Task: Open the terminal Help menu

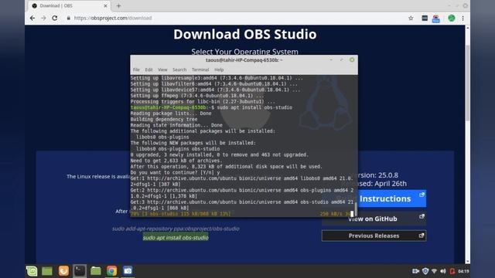Action: click(219, 69)
